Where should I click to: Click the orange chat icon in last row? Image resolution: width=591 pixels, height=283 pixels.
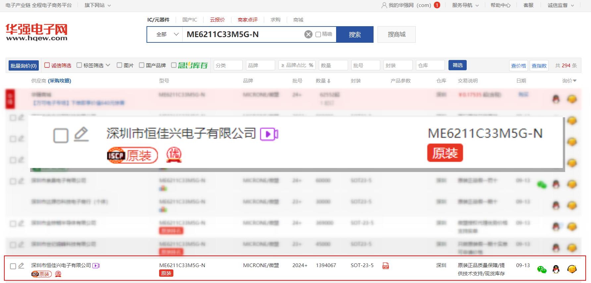coord(572,269)
